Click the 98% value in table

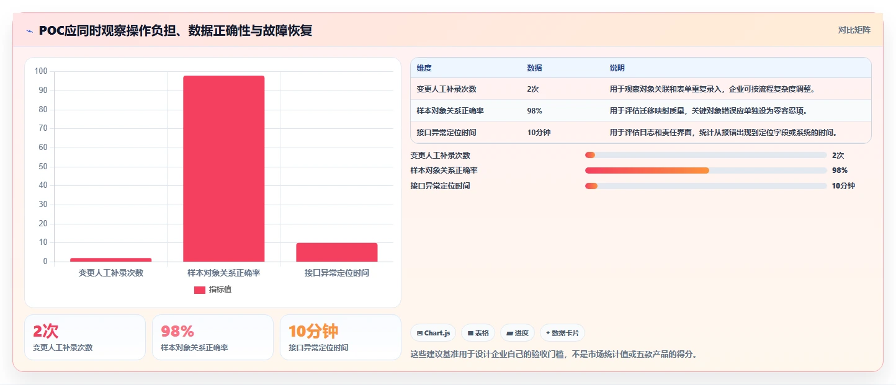(534, 111)
